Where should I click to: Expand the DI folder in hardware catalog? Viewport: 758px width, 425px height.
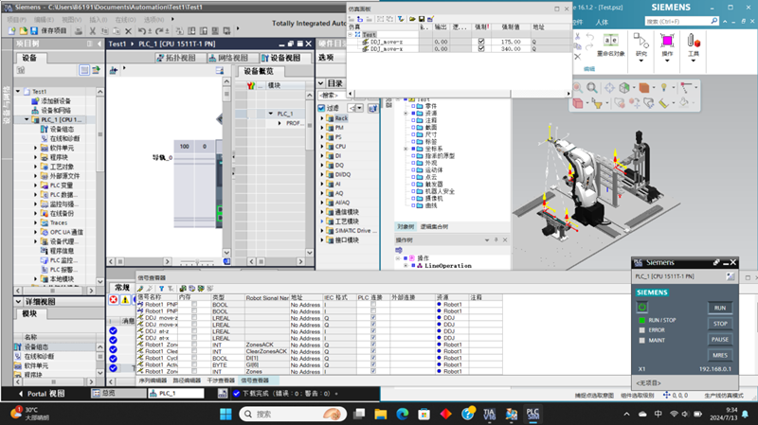click(x=322, y=156)
